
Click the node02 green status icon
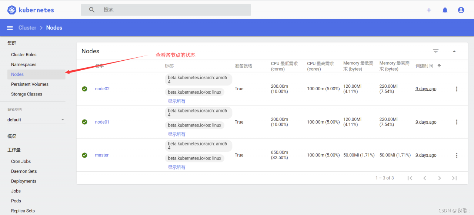[84, 89]
